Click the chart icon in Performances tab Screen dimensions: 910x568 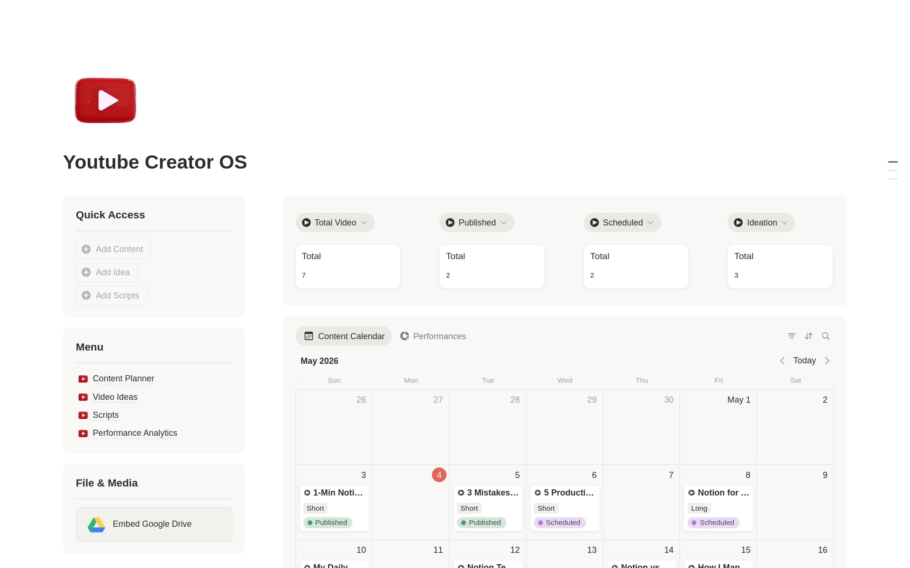coord(404,336)
